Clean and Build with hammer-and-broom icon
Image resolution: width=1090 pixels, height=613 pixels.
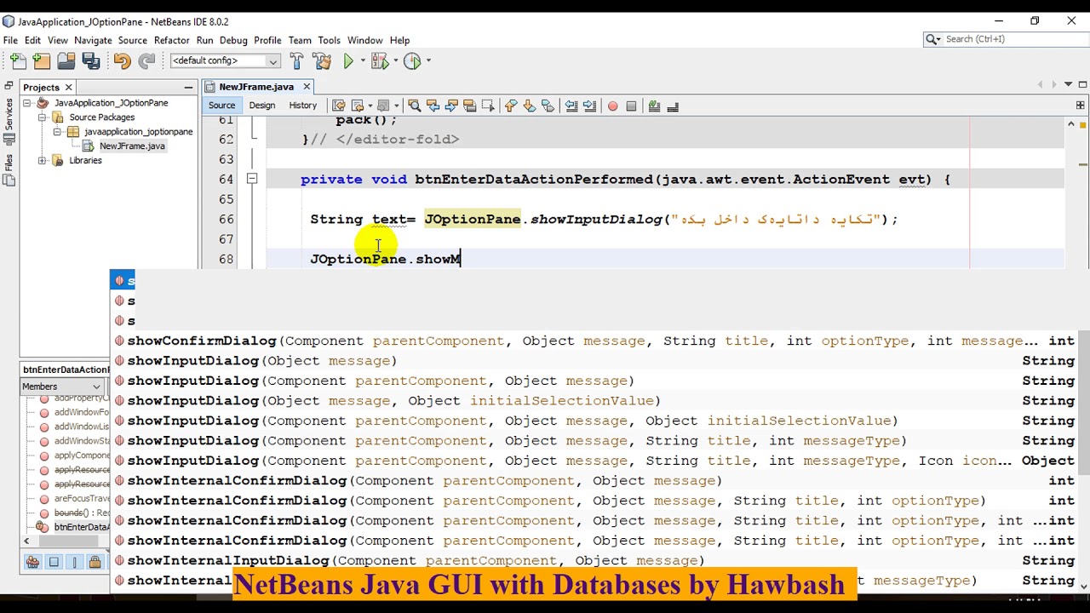(322, 61)
